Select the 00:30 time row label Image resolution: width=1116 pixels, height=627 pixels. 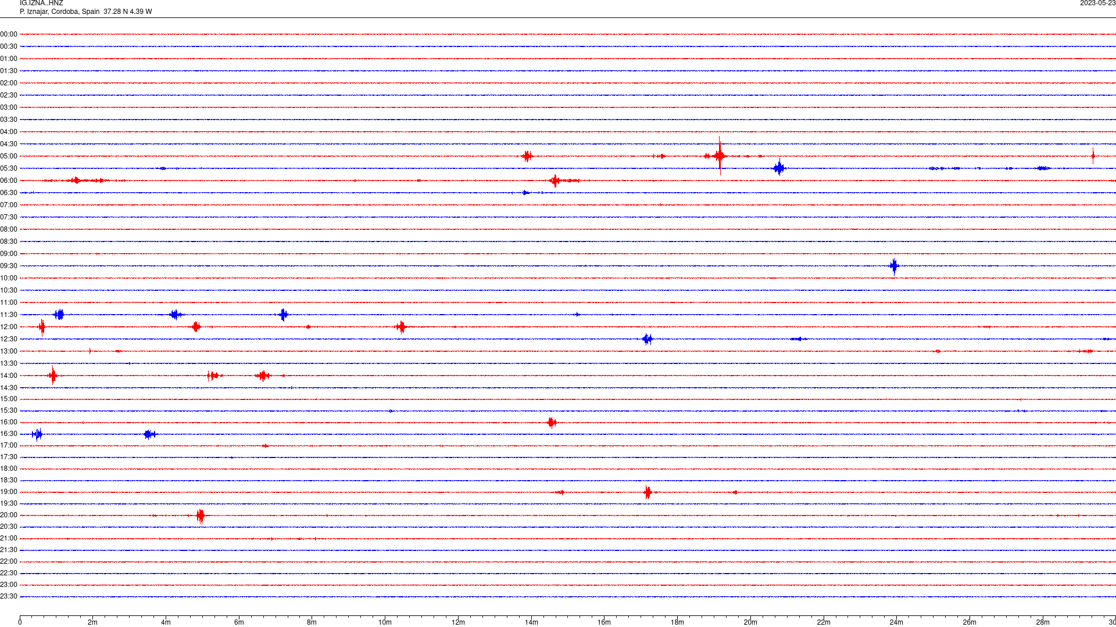(9, 46)
